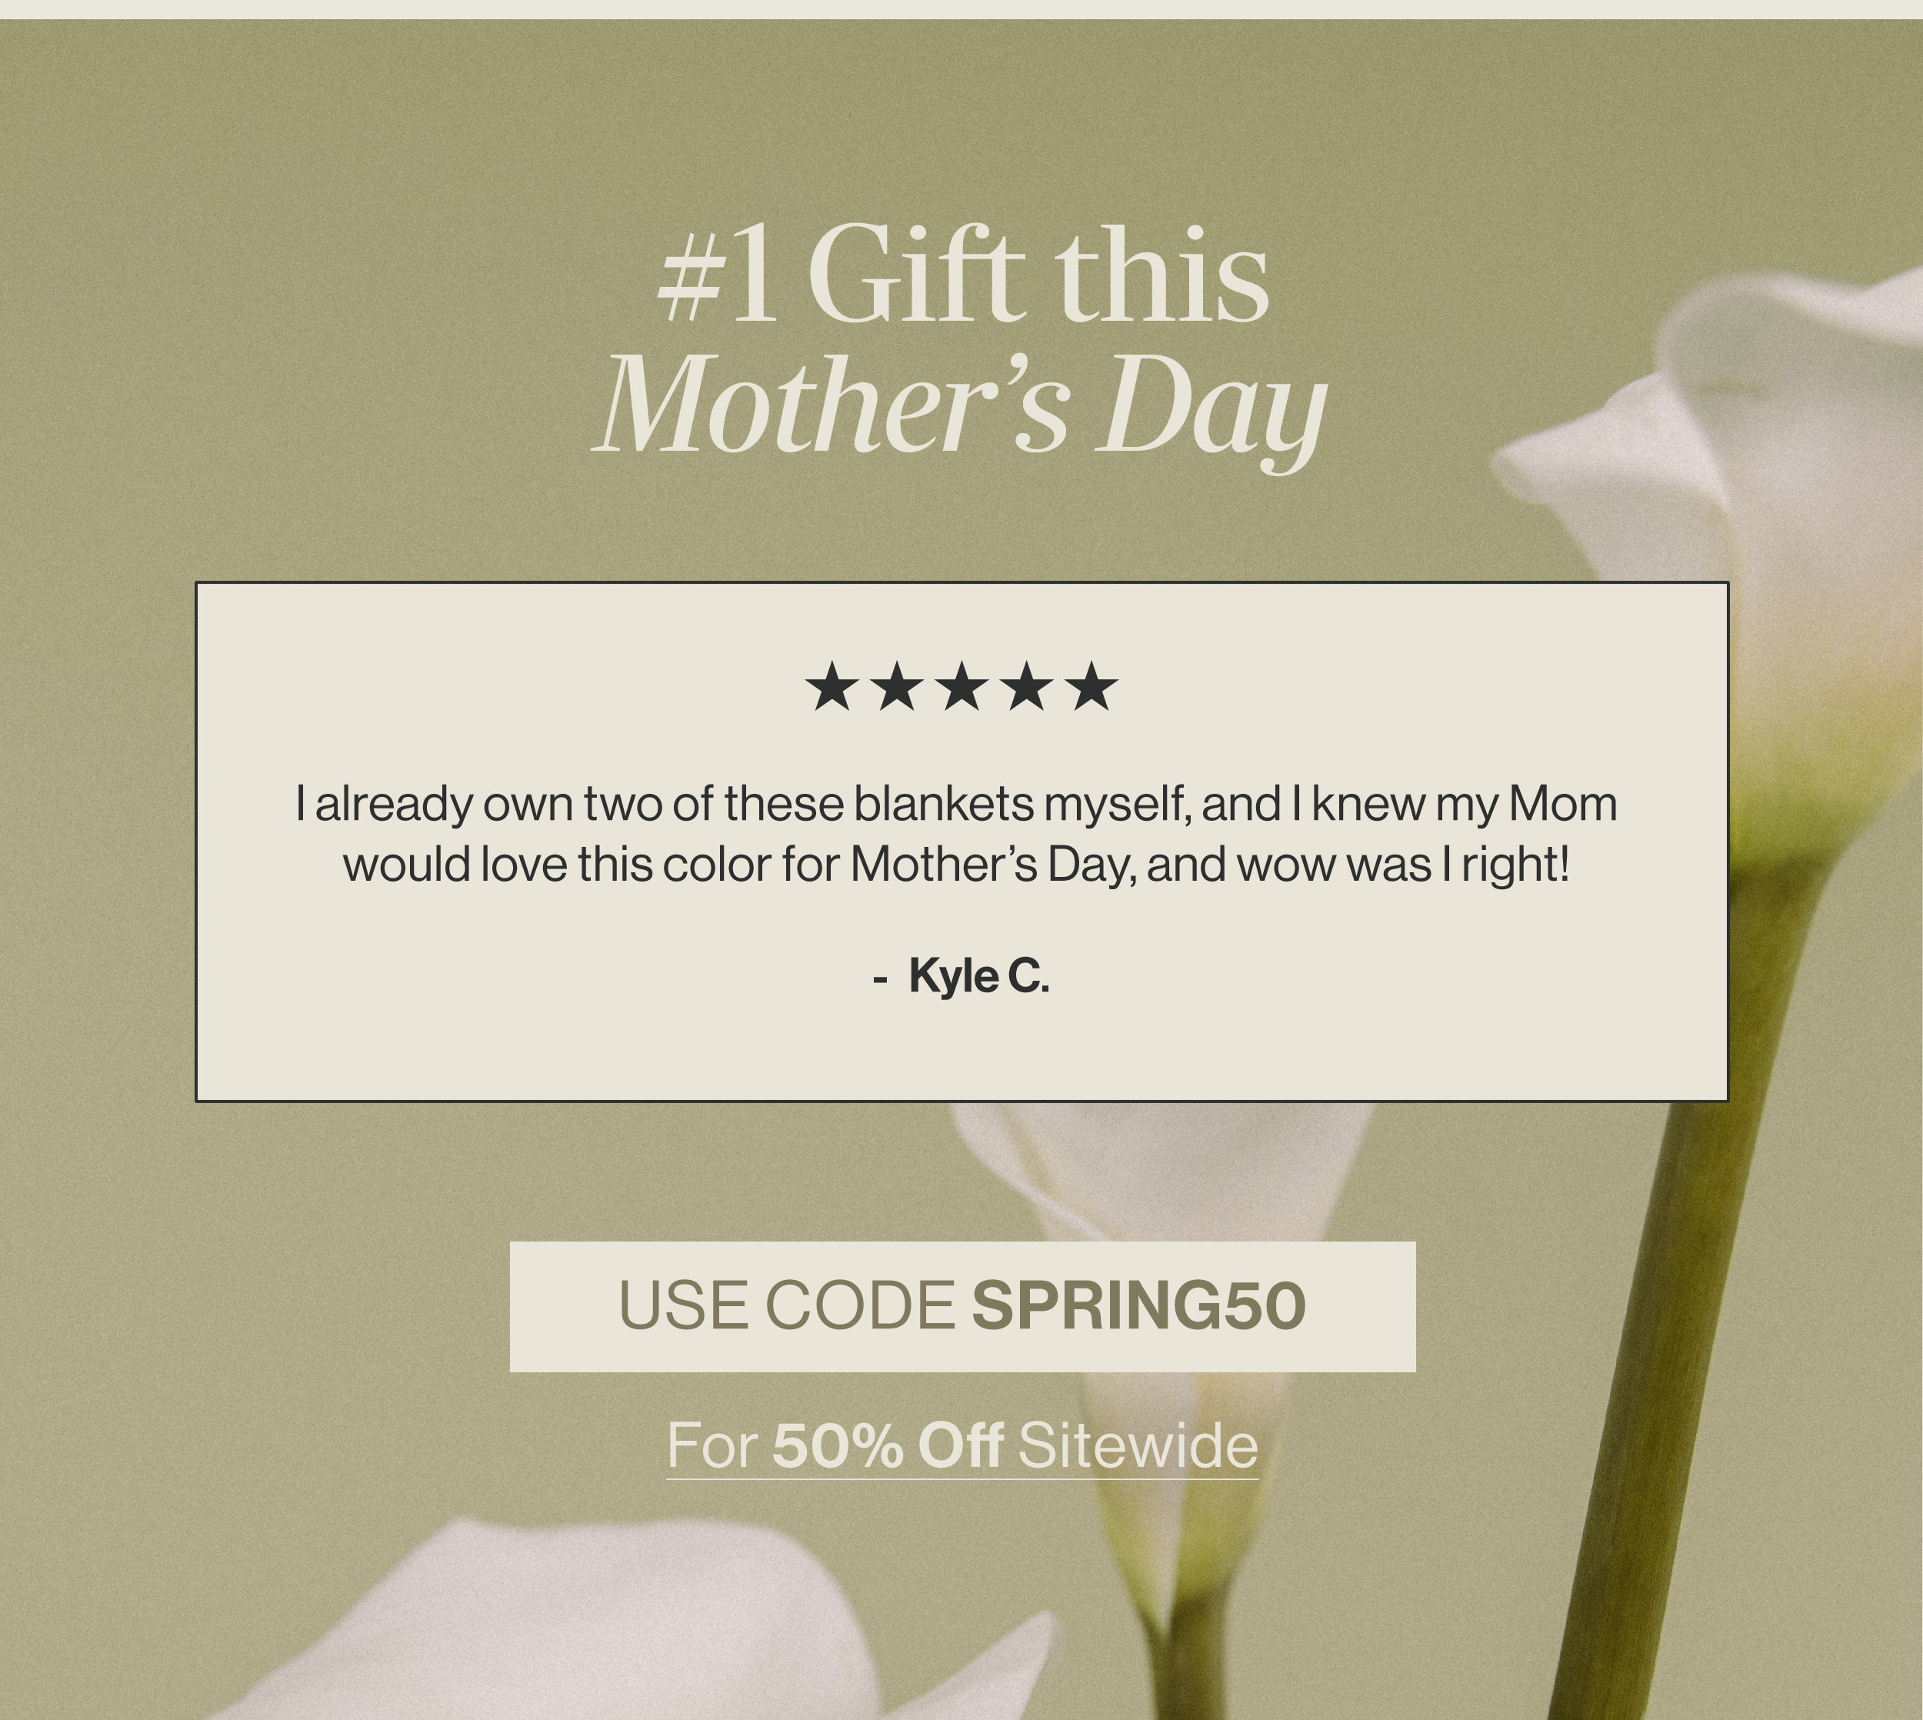This screenshot has height=1720, width=1923.
Task: Click the USE CODE SPRING50 button
Action: (x=962, y=1306)
